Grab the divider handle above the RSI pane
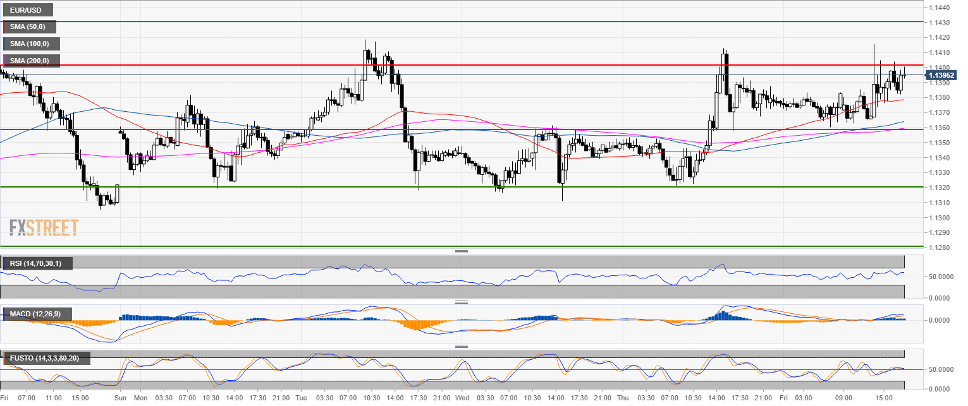 point(462,252)
